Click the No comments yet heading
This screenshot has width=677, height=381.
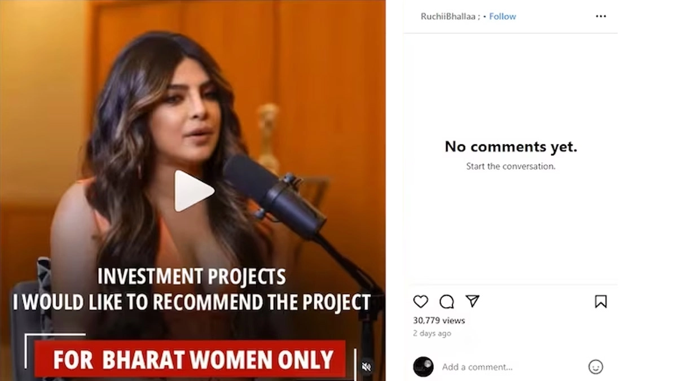tap(511, 147)
